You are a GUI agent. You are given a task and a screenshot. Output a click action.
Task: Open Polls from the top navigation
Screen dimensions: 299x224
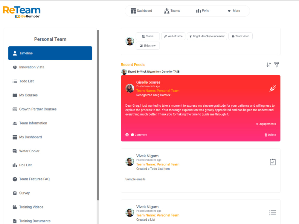point(202,11)
